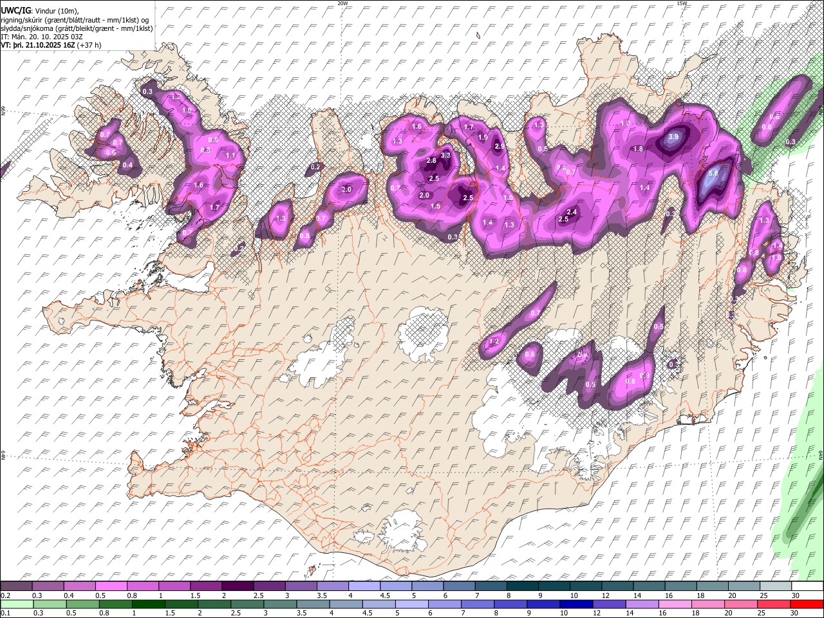Click the 2.9 precipitation value on the map
This screenshot has height=618, width=824.
pyautogui.click(x=499, y=146)
